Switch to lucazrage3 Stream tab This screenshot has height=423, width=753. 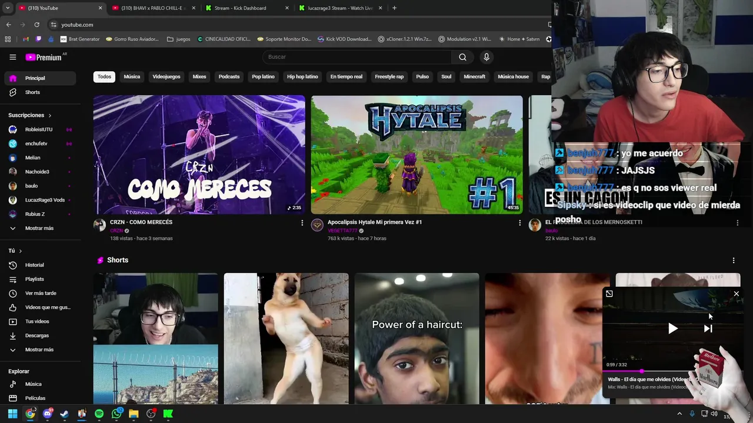(339, 8)
